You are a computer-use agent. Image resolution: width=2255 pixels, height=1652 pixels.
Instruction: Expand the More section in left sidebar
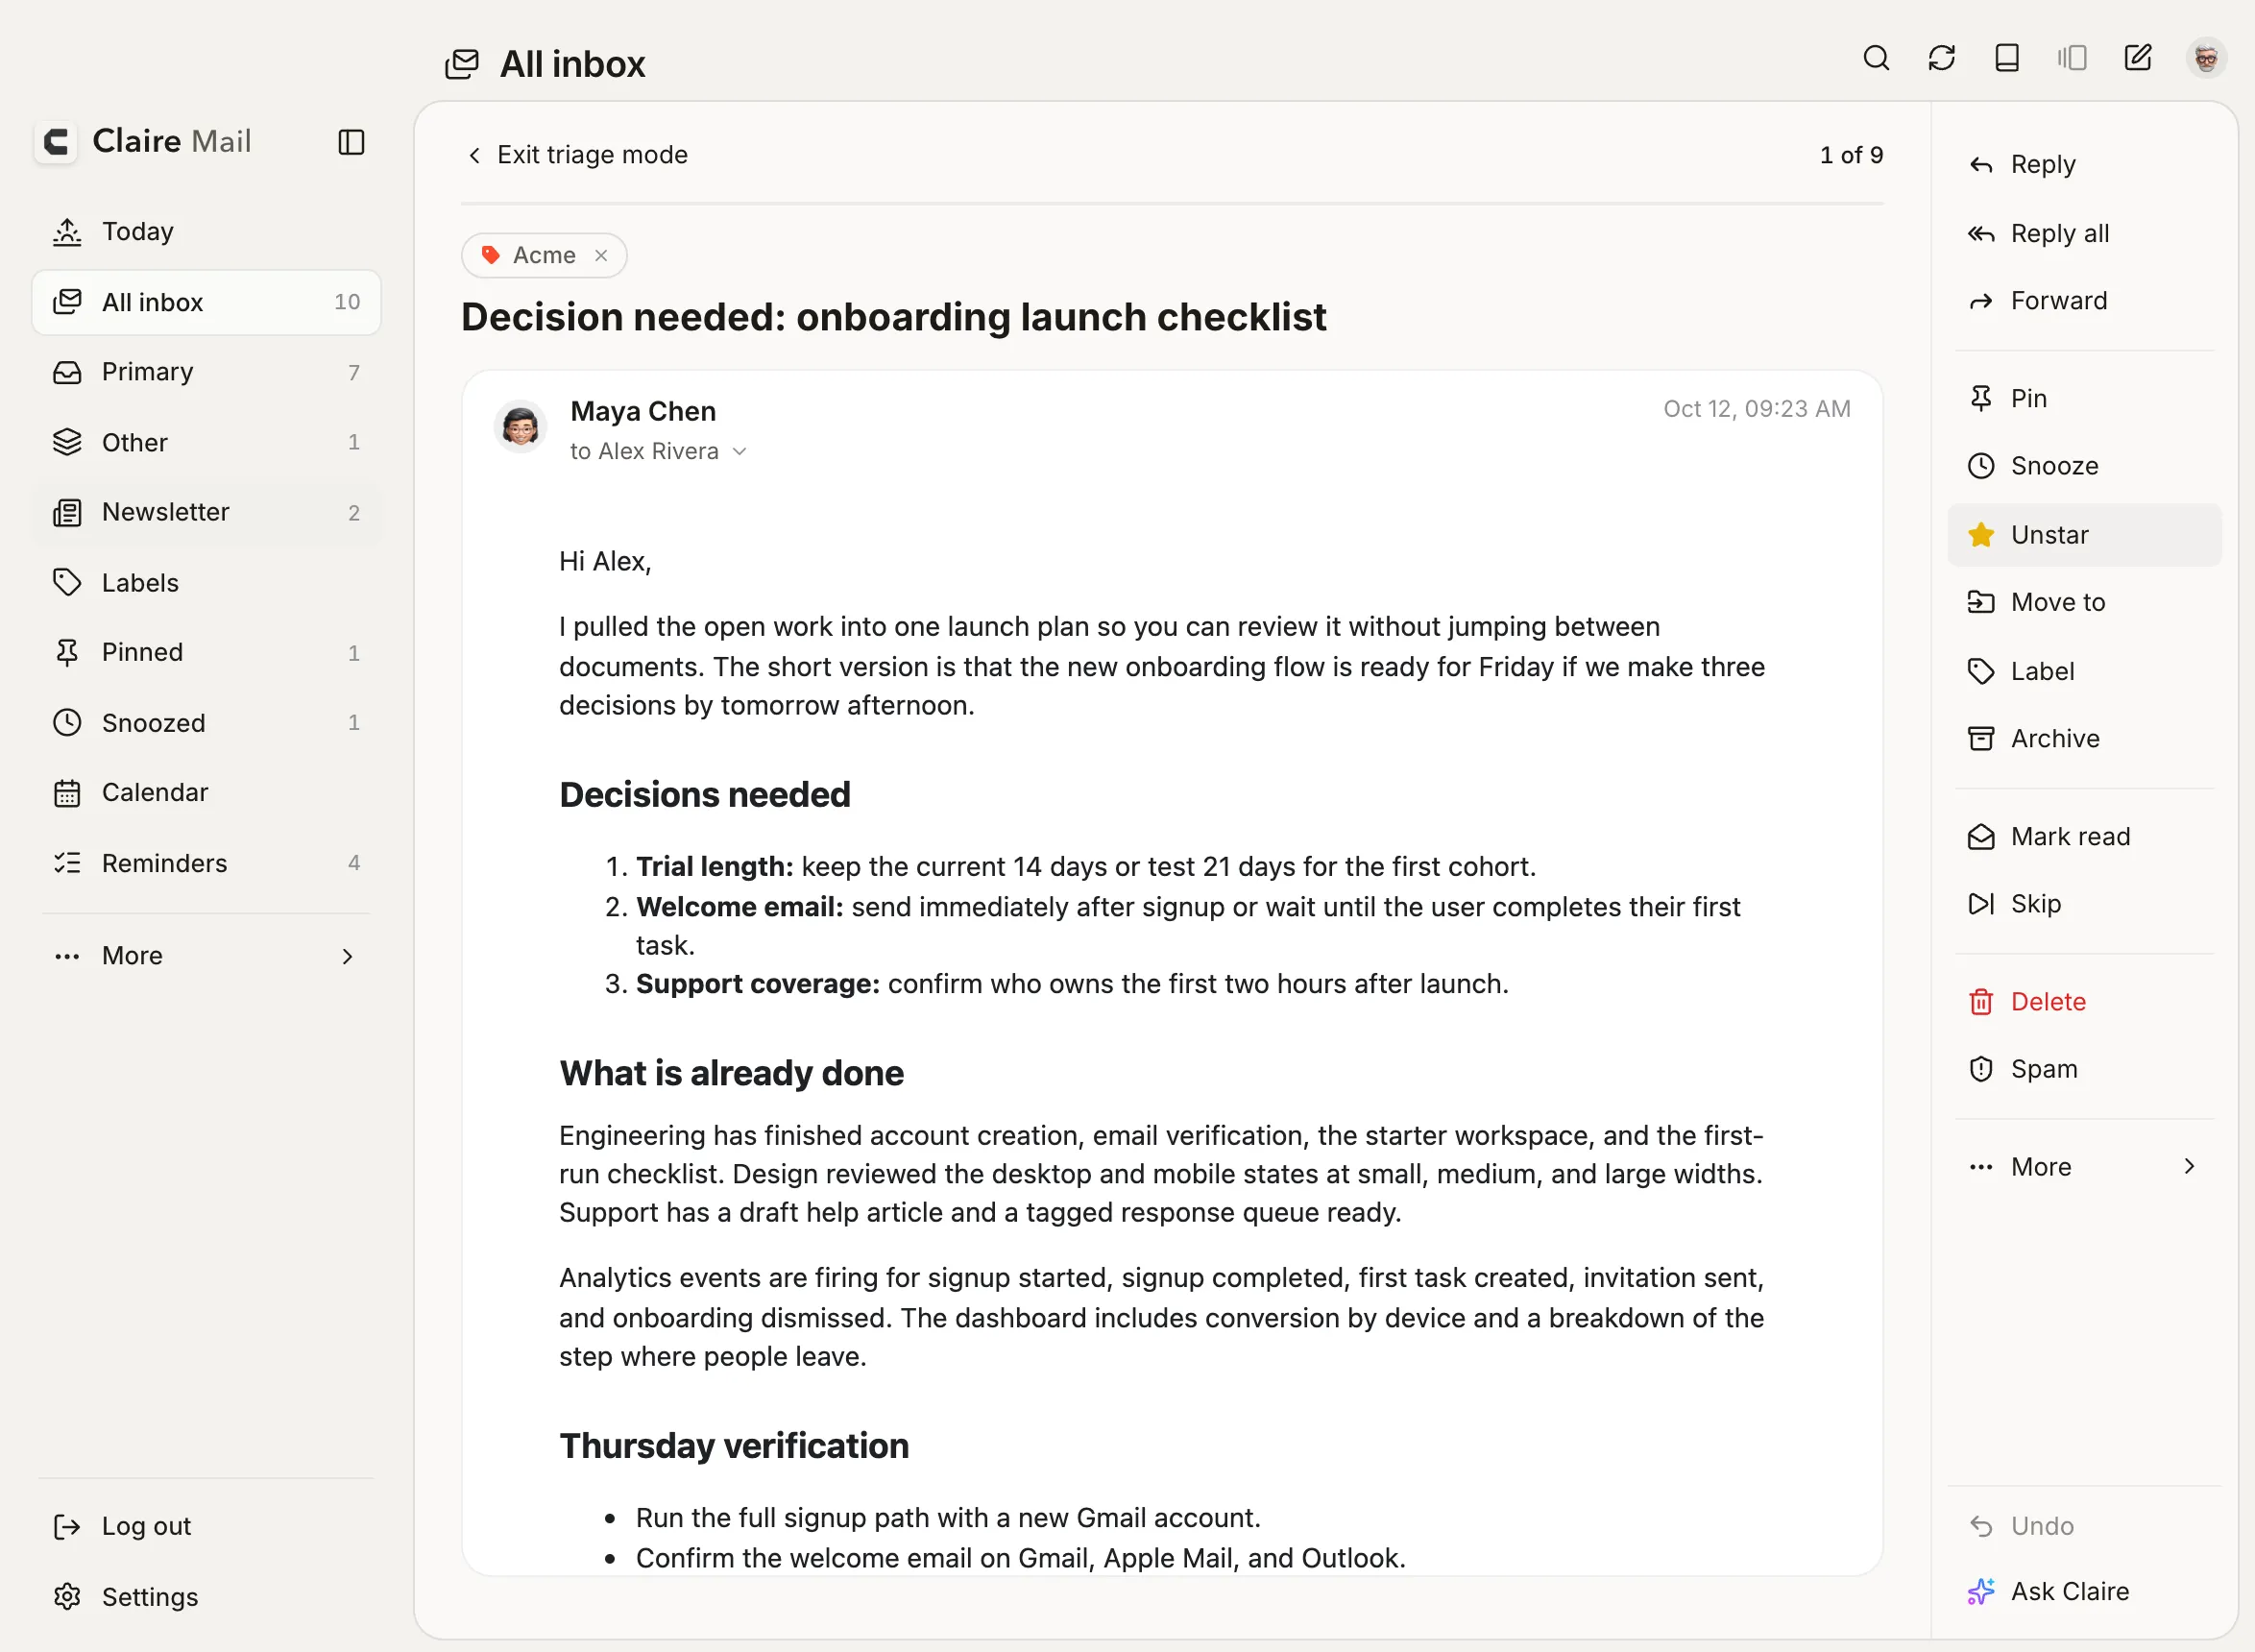click(x=206, y=956)
